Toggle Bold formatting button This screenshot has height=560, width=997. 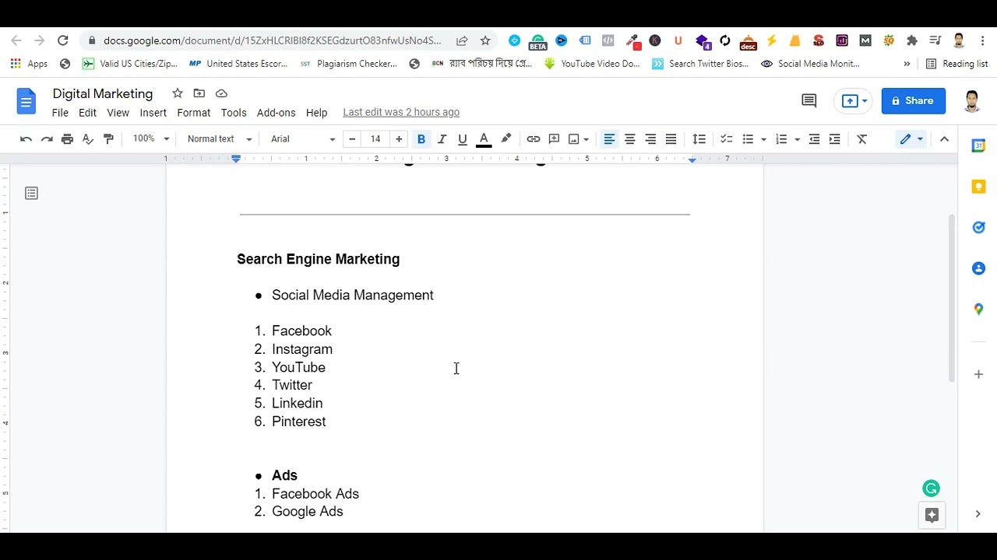coord(421,139)
